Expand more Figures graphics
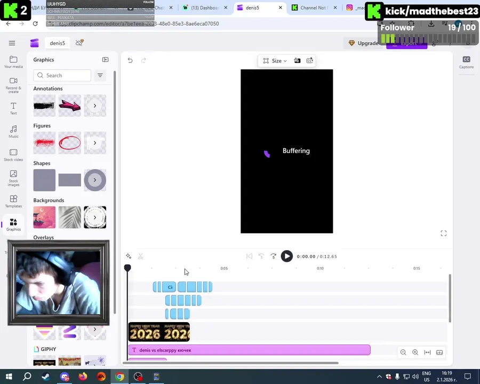 (x=95, y=143)
